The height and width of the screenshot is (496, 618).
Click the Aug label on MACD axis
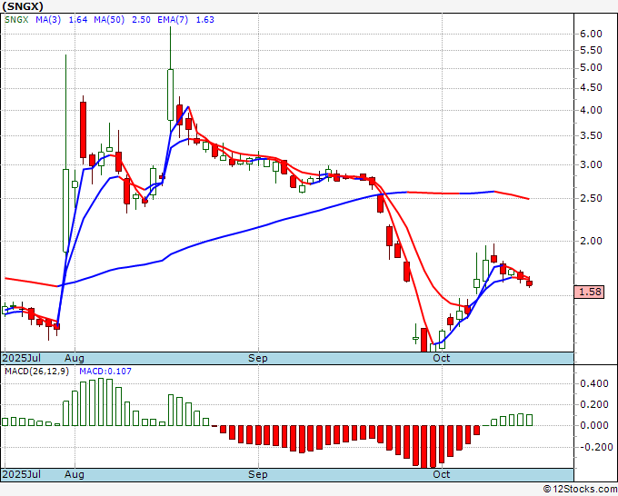point(75,474)
